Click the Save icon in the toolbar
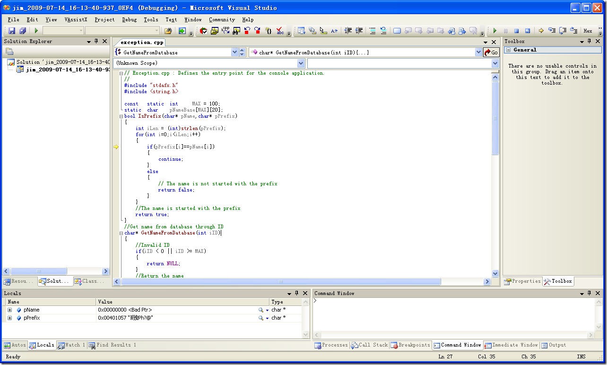 tap(12, 31)
